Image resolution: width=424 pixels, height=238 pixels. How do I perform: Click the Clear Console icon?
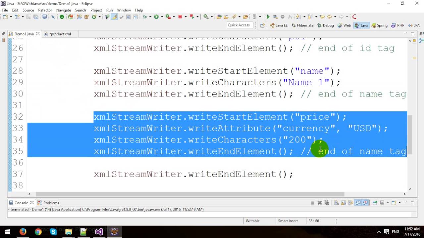[337, 203]
